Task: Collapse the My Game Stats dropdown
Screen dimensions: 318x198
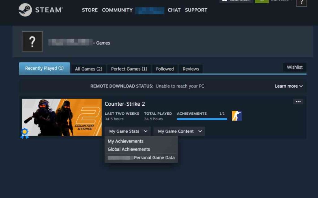Action: (x=128, y=131)
